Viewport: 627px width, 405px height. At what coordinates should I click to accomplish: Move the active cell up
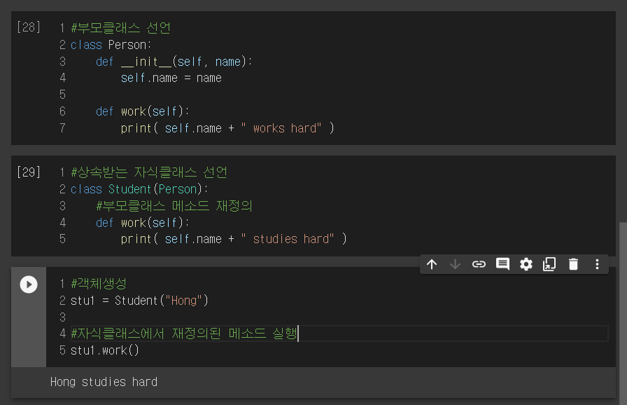432,264
